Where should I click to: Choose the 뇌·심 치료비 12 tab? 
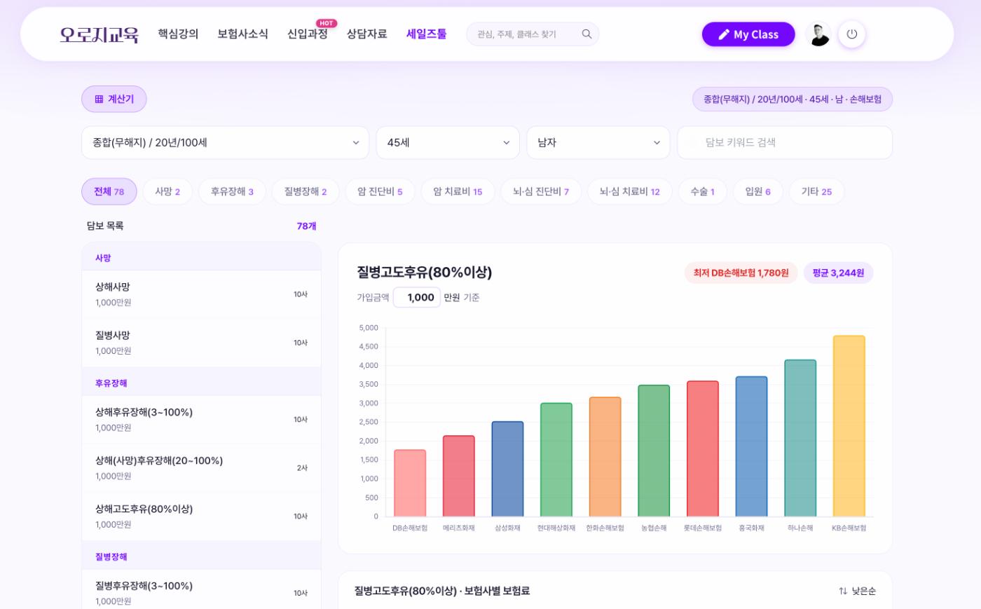pos(630,191)
